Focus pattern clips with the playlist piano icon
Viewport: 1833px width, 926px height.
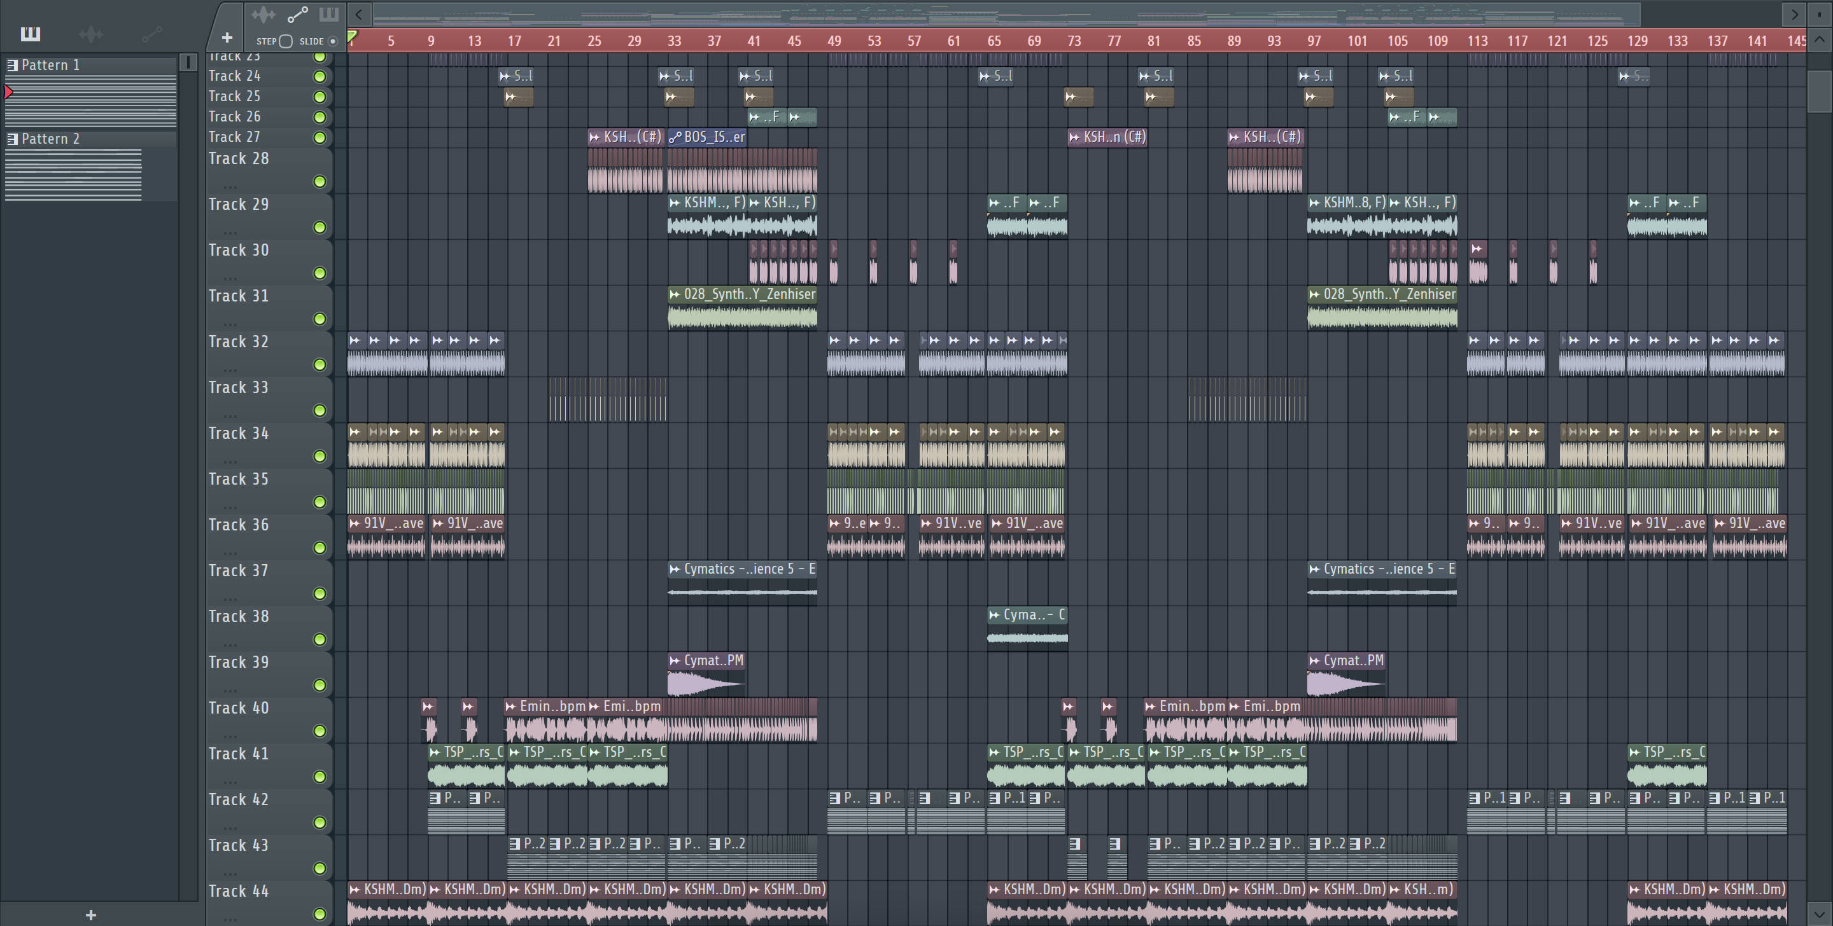point(329,14)
